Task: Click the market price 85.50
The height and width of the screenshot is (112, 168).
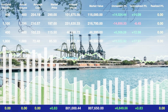Action: (x=53, y=41)
